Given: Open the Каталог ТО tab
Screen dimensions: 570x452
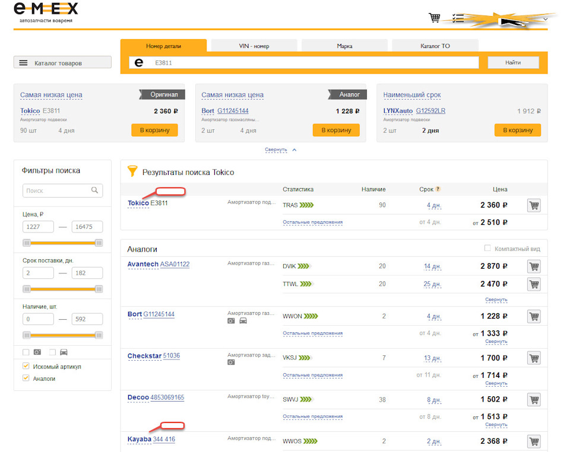Looking at the screenshot, I should [435, 46].
